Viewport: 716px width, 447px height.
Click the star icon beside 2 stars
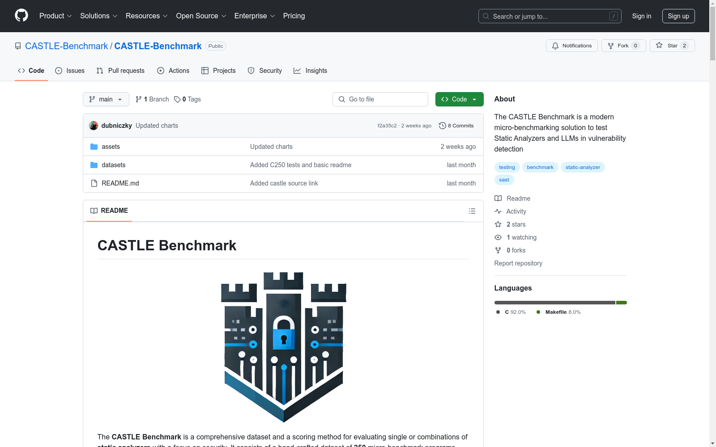click(498, 224)
